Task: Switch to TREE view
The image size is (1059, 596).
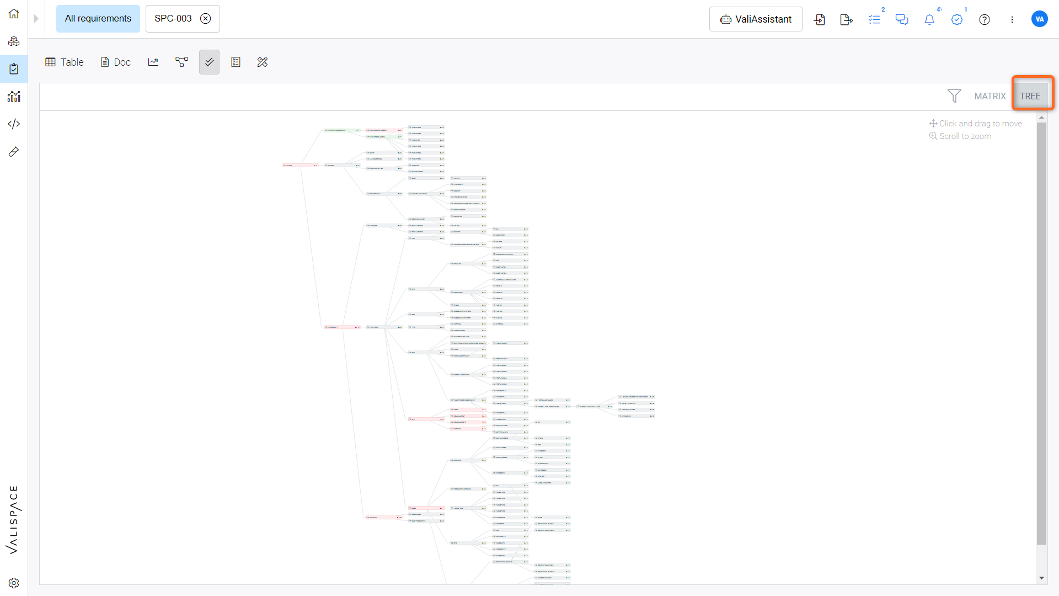Action: pos(1030,96)
